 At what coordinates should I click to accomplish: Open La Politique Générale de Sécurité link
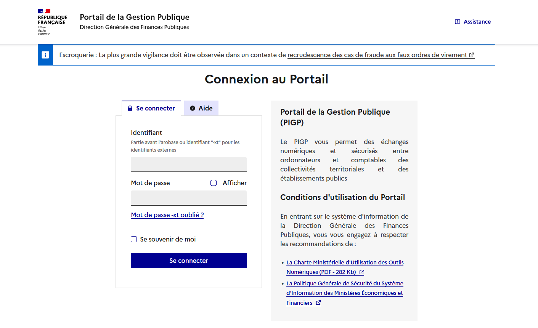(x=345, y=283)
